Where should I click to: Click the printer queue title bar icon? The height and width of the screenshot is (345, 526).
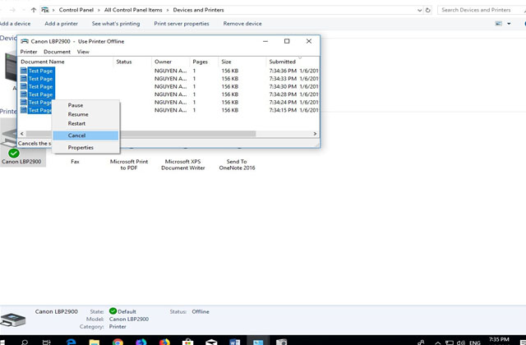point(25,41)
